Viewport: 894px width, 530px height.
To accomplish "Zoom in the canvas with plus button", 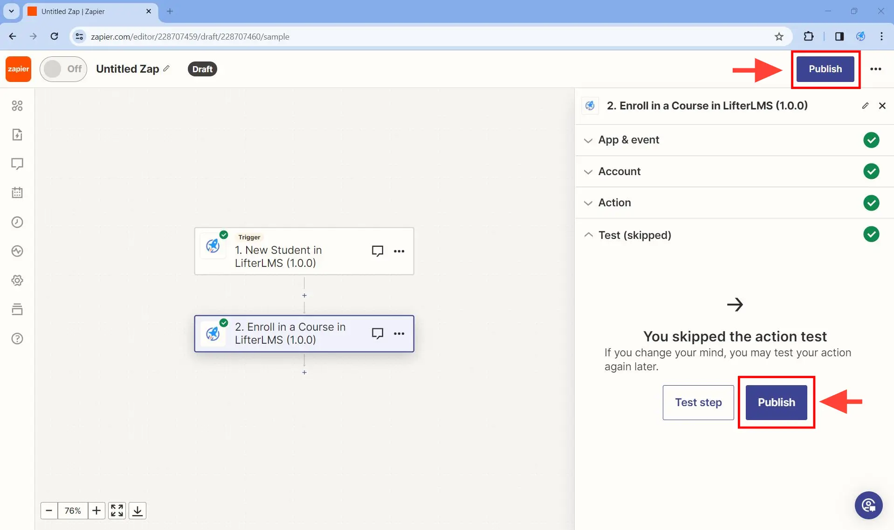I will tap(96, 510).
